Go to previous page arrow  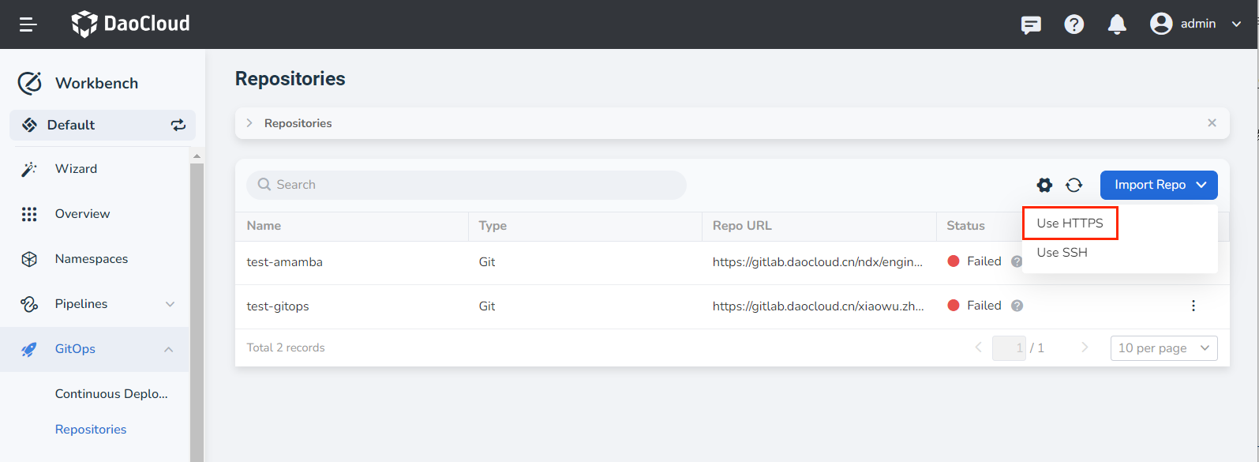pos(979,347)
